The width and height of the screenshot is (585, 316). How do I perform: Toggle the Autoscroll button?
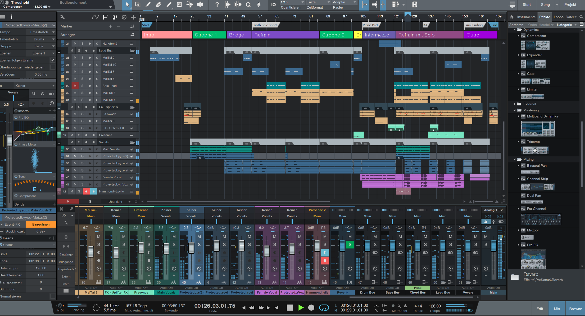[x=374, y=4]
